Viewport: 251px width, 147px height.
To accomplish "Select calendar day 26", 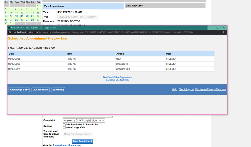I will (22, 20).
